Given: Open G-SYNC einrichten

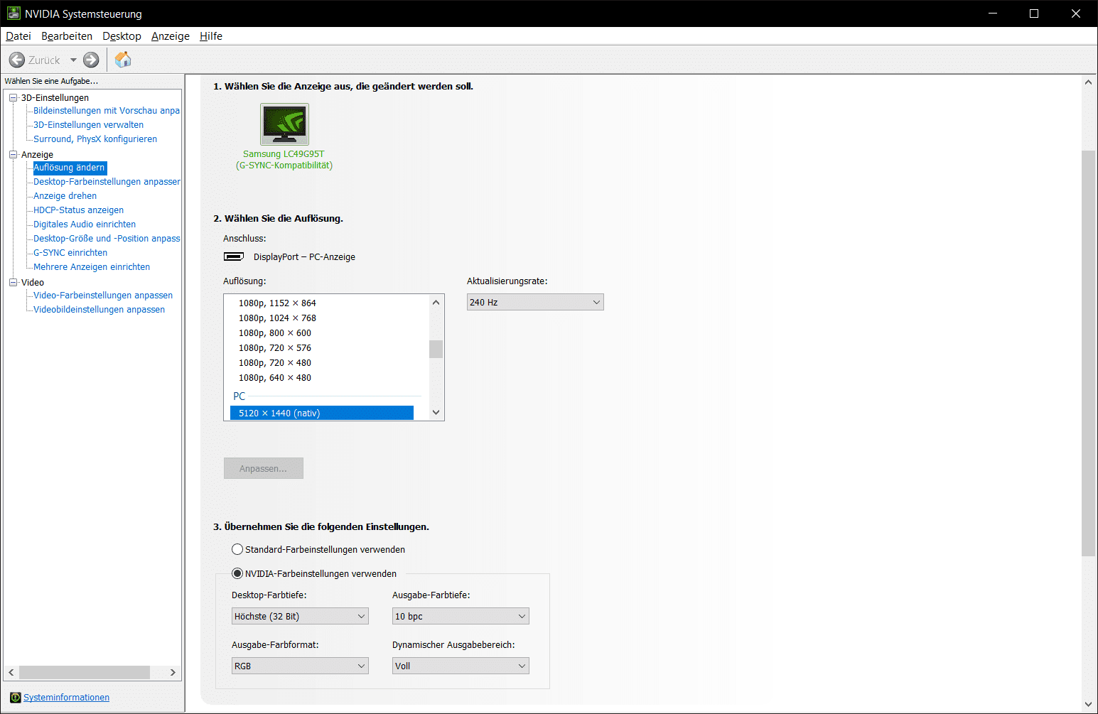Looking at the screenshot, I should [x=70, y=253].
